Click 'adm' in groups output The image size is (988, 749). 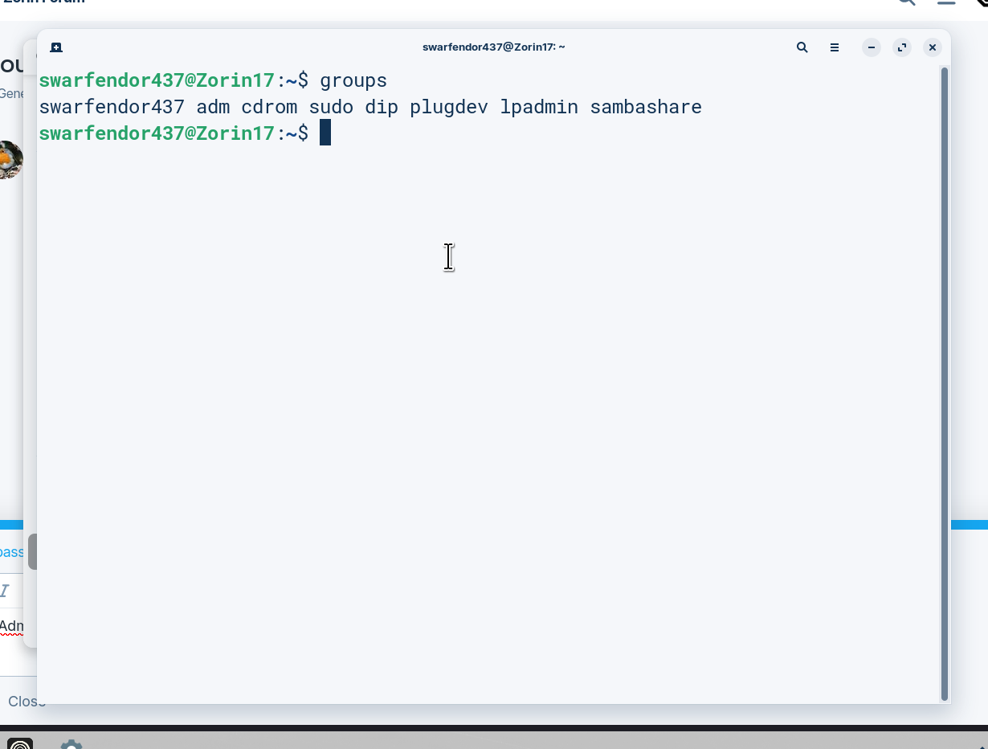point(213,107)
